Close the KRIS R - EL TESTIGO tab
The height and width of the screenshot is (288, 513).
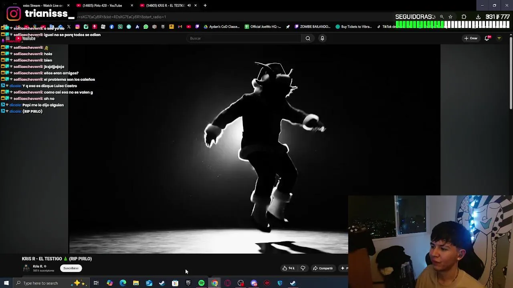(196, 6)
